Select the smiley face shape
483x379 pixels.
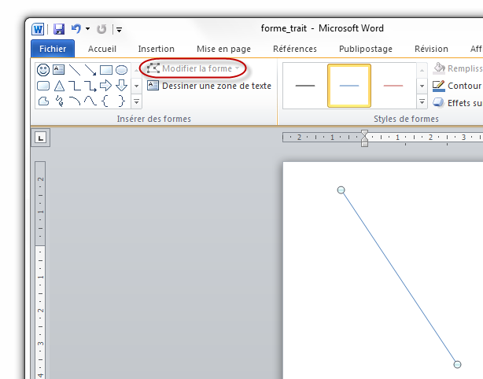(x=44, y=70)
